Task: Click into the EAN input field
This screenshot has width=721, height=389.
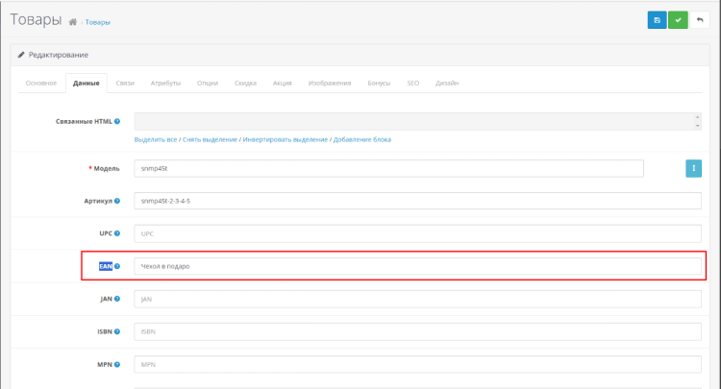Action: [417, 266]
